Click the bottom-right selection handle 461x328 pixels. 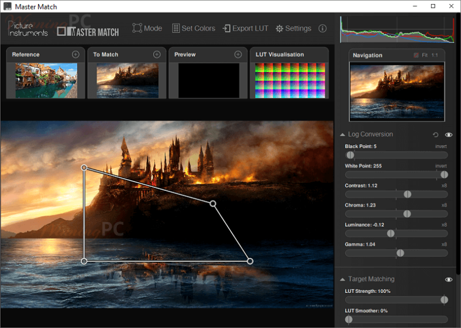(250, 261)
